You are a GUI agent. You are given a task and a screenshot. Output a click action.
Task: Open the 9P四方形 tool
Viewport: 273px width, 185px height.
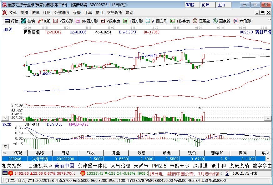pyautogui.click(x=87, y=21)
